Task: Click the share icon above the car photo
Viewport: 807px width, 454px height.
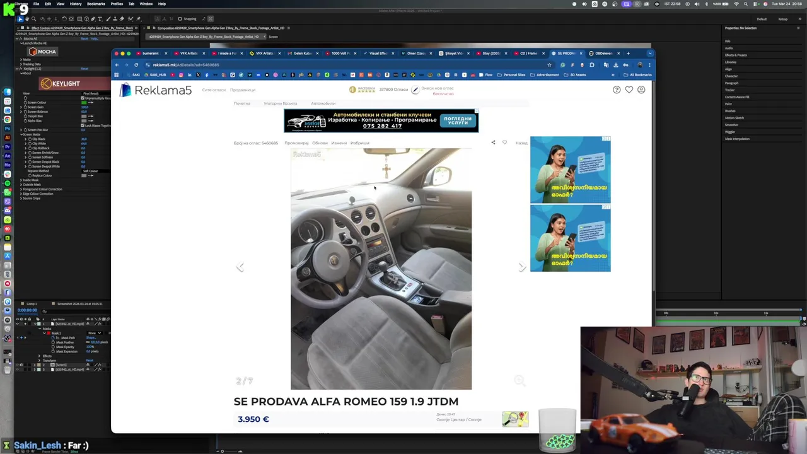Action: pos(493,143)
